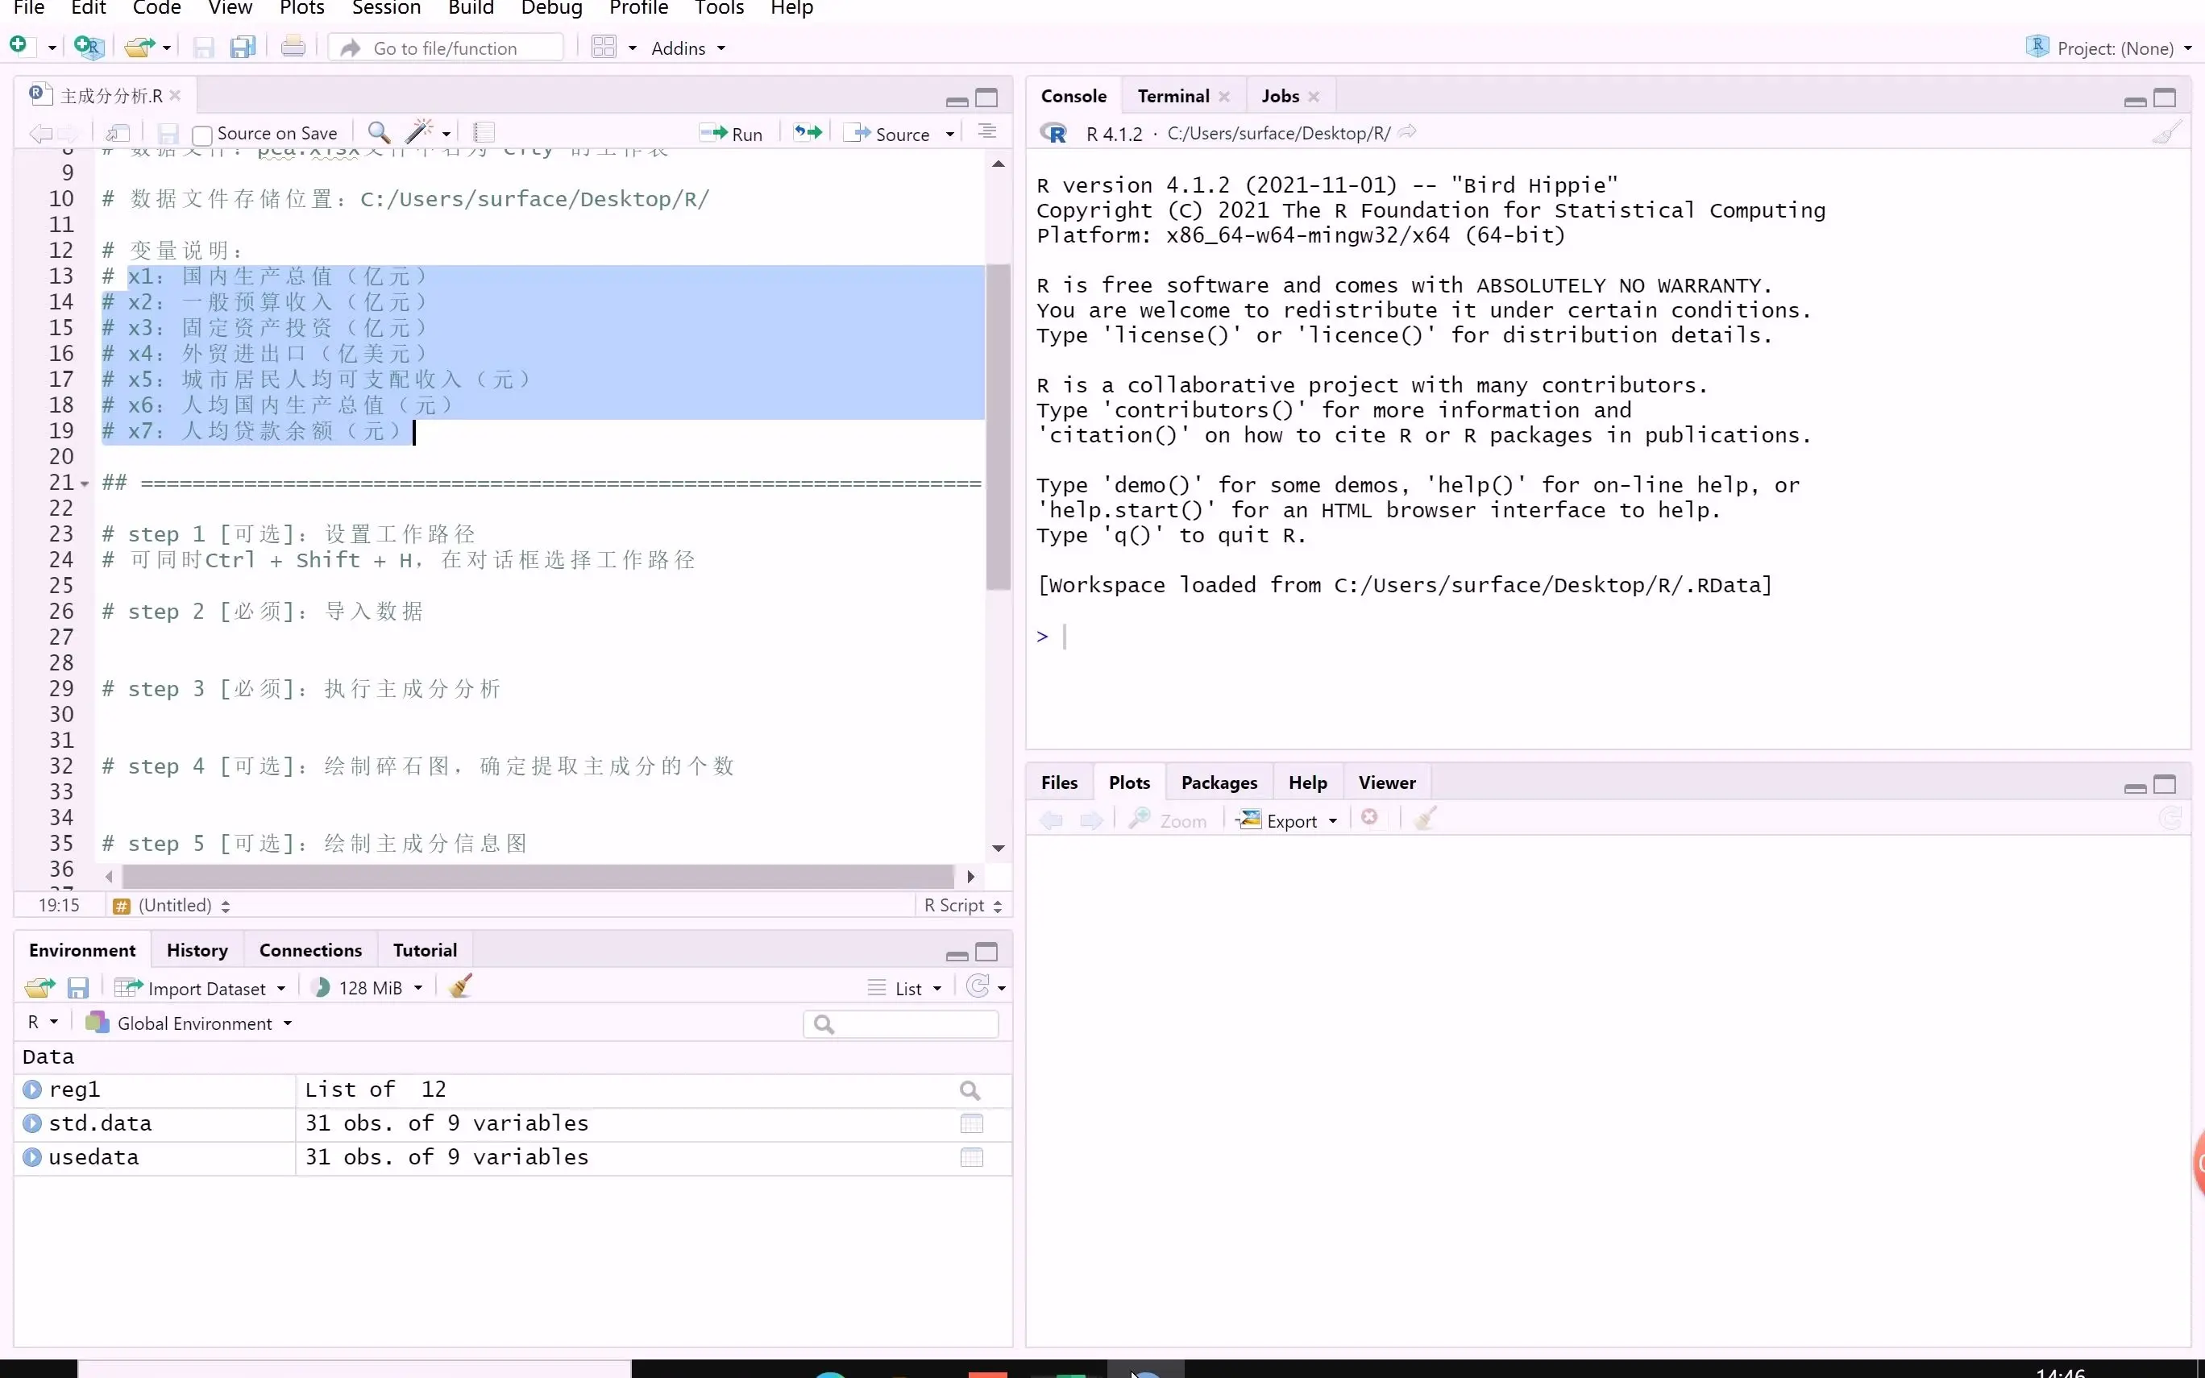
Task: Collapse the code section at line 21
Action: 85,484
